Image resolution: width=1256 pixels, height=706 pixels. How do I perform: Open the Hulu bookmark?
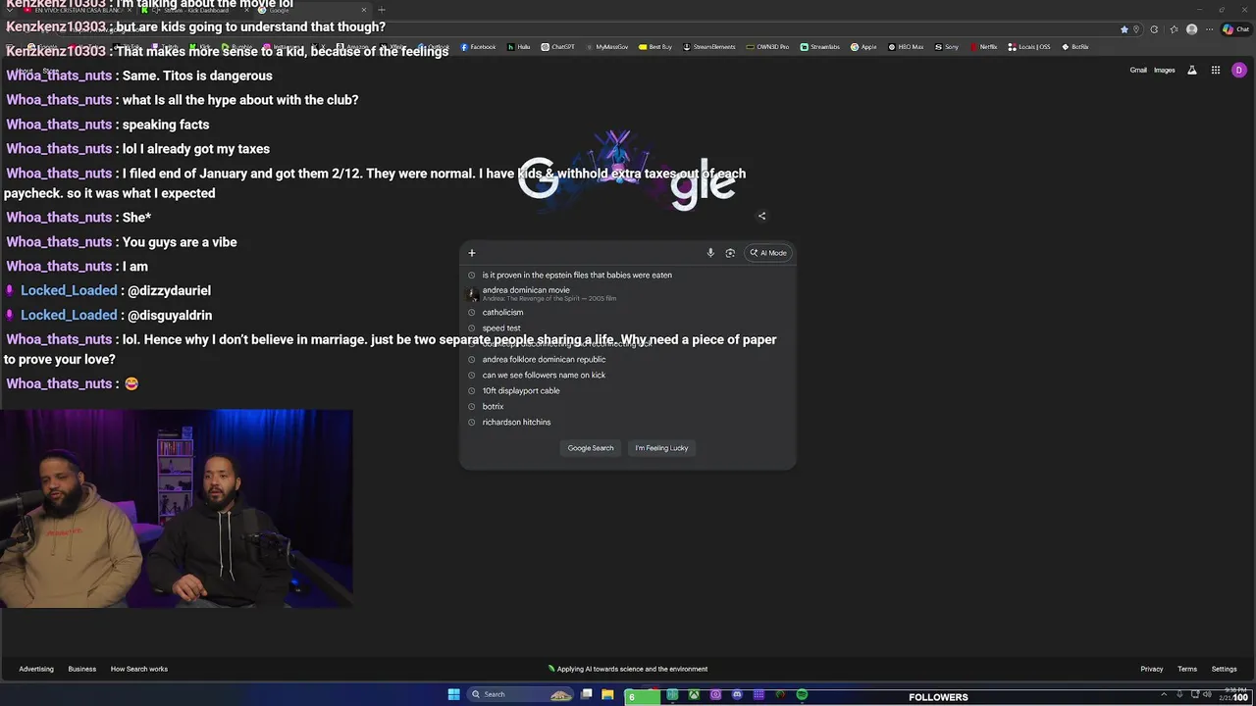point(519,47)
